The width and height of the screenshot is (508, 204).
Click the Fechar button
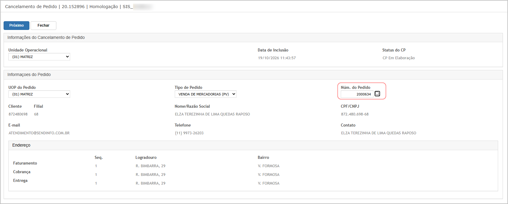pyautogui.click(x=43, y=25)
